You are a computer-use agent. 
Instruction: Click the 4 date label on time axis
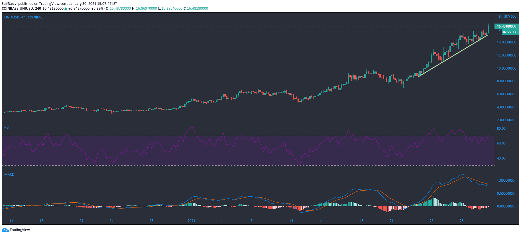pos(221,221)
